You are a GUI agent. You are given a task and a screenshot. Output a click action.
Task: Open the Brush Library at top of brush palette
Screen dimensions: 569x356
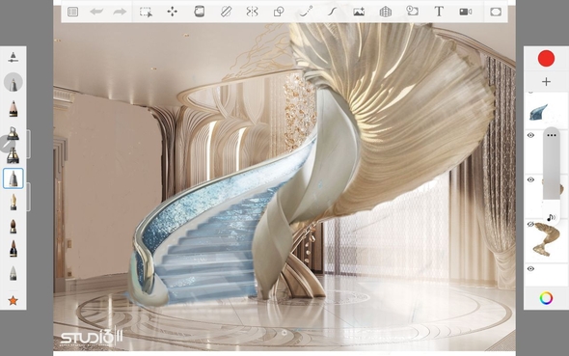click(14, 57)
